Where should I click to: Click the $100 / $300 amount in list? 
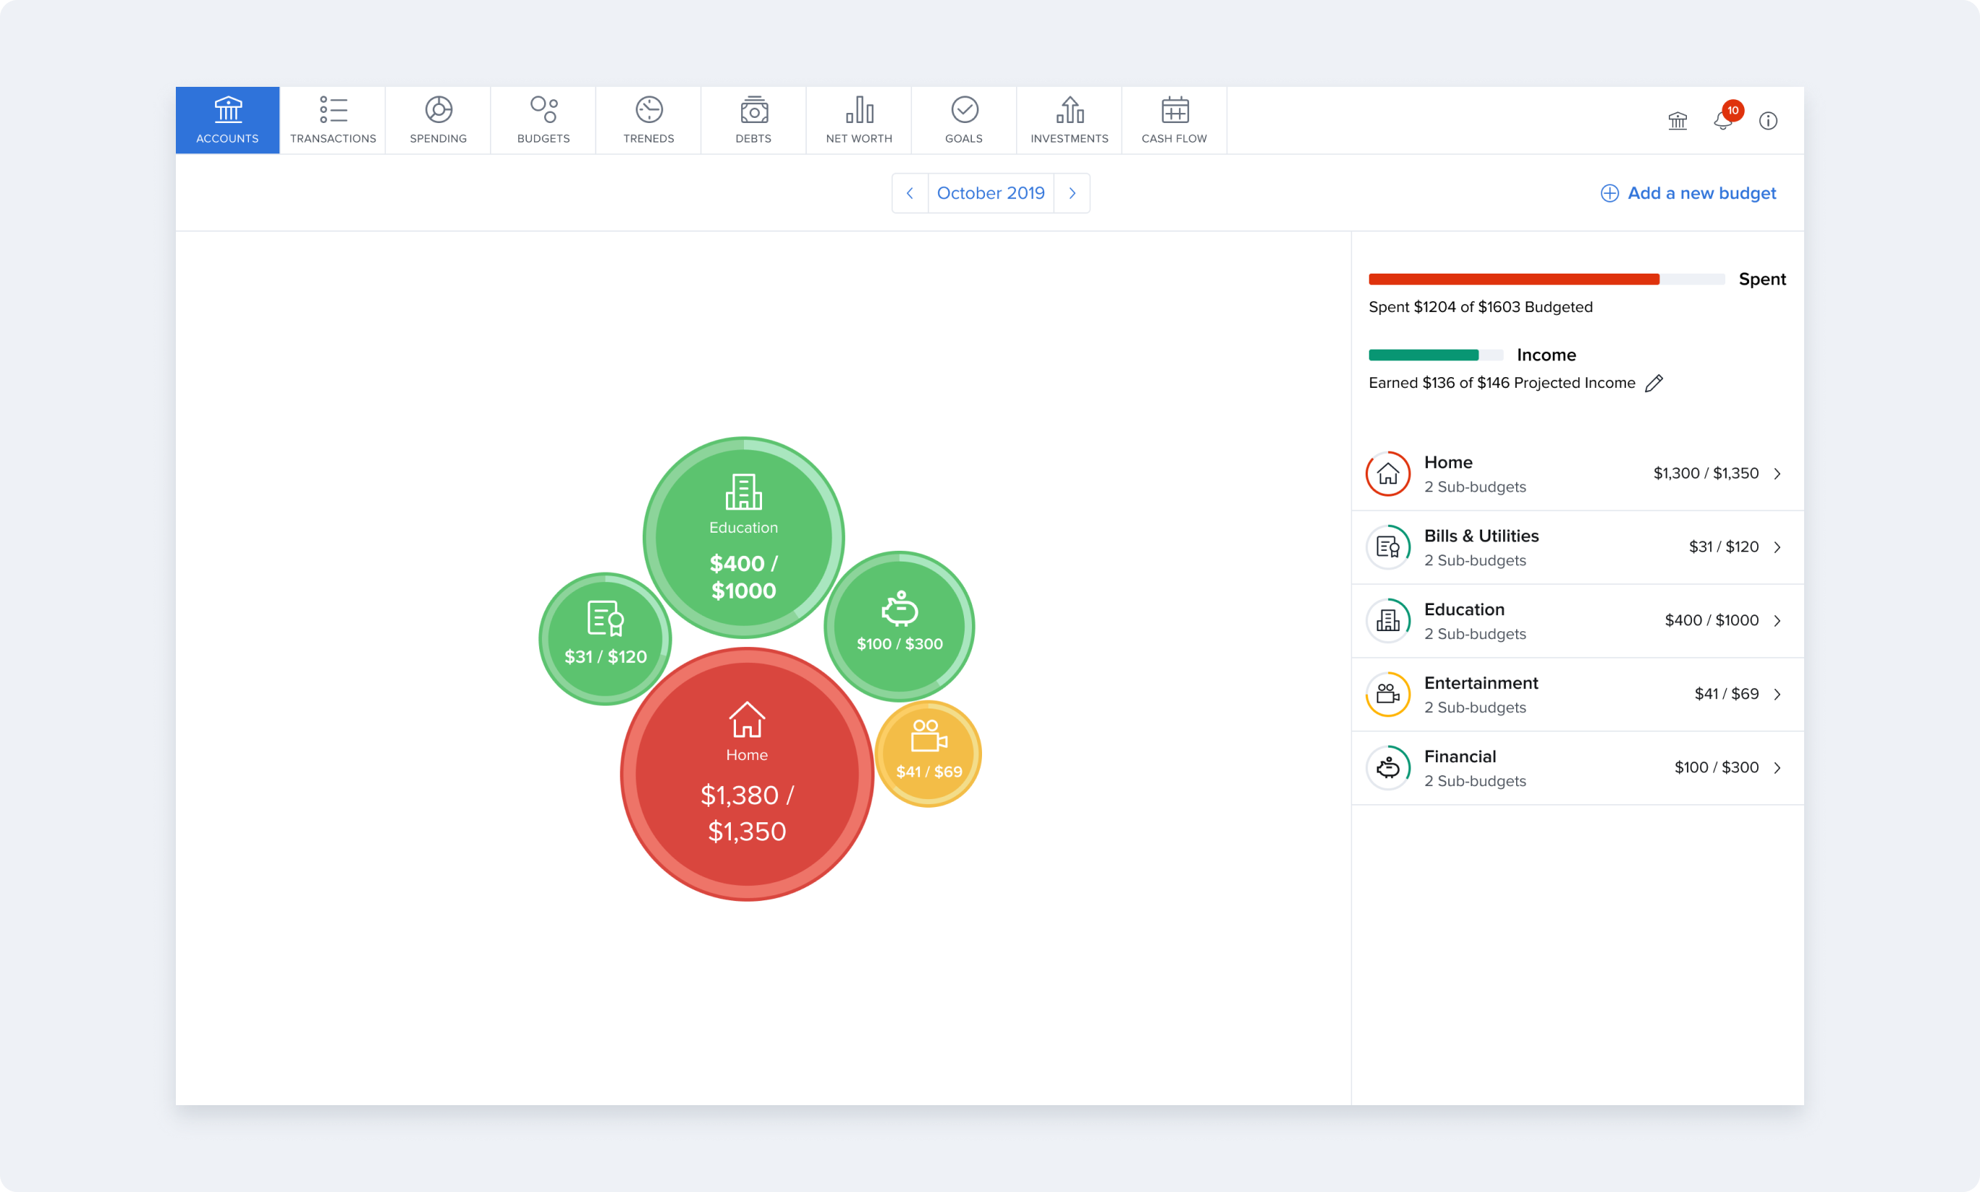point(1716,767)
